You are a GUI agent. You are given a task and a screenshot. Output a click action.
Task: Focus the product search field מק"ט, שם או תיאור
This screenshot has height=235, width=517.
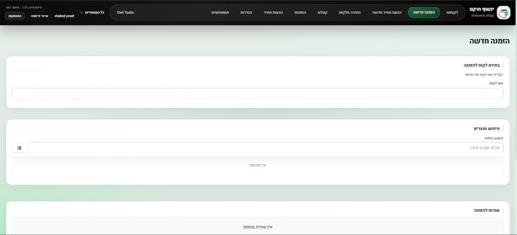point(266,148)
